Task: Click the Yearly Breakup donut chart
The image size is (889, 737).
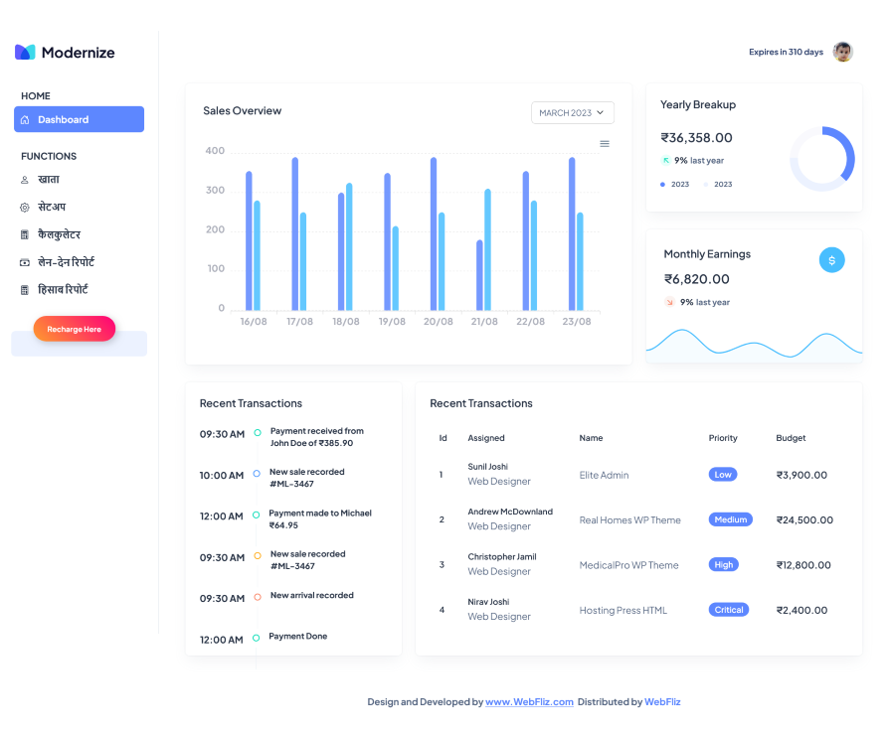Action: pyautogui.click(x=821, y=159)
